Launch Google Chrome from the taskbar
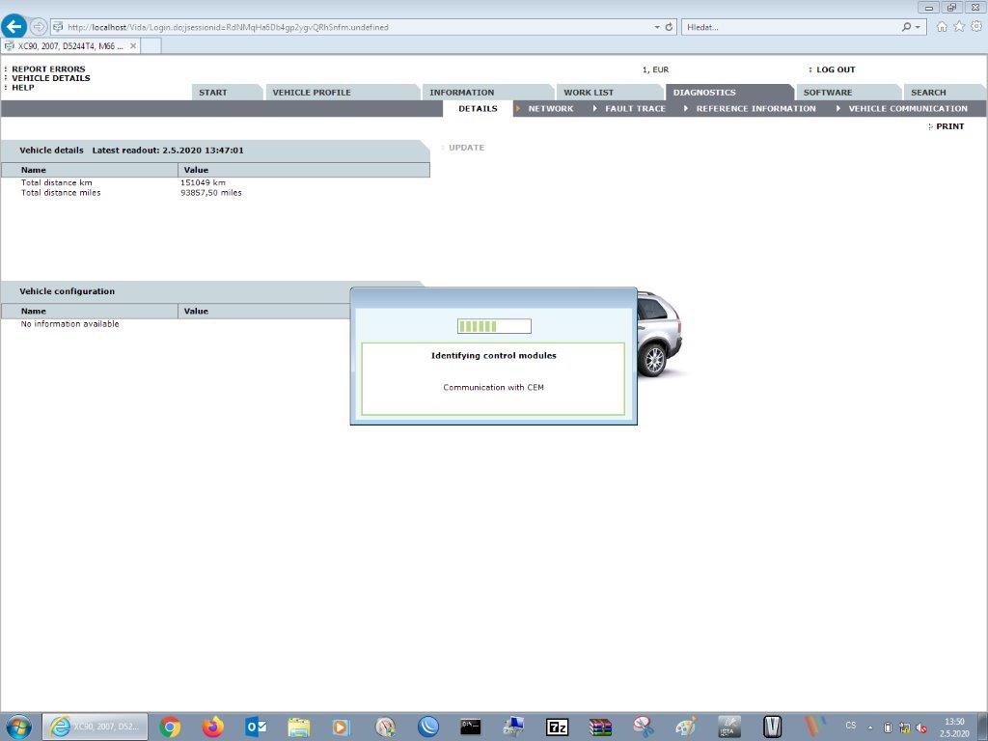 (x=170, y=727)
